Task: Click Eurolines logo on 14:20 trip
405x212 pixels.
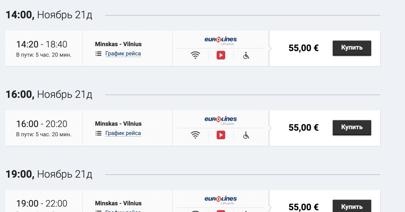Action: tap(221, 40)
